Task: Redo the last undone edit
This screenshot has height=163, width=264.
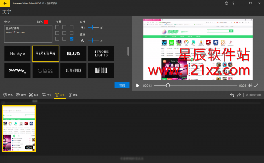Action: click(239, 95)
